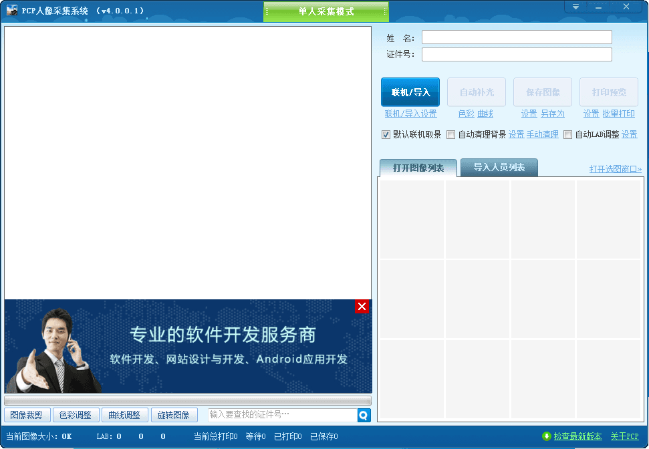Click the 图像裁剪 button
Screen dimensions: 649x449
click(27, 415)
